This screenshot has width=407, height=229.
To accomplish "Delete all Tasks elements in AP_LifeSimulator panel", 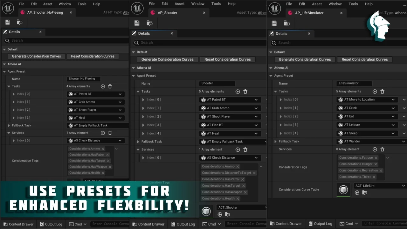I will (x=383, y=92).
